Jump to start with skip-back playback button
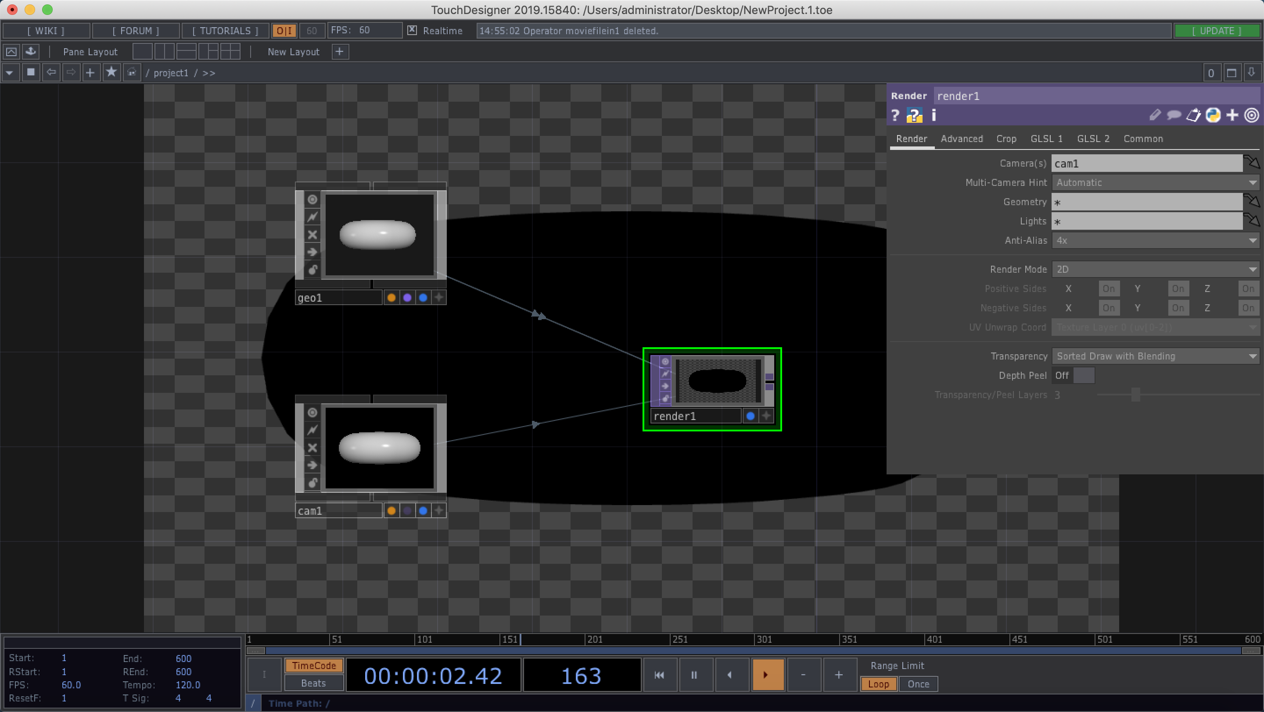 coord(659,675)
